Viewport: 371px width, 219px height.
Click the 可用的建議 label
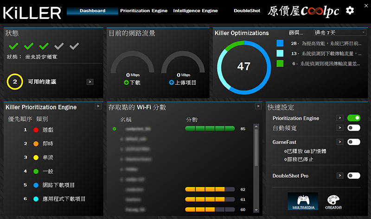[x=42, y=82]
